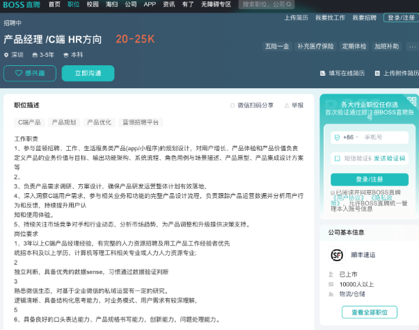Click the SF company logo

pyautogui.click(x=337, y=255)
